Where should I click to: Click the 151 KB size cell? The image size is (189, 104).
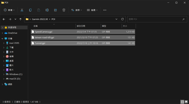(x=131, y=37)
